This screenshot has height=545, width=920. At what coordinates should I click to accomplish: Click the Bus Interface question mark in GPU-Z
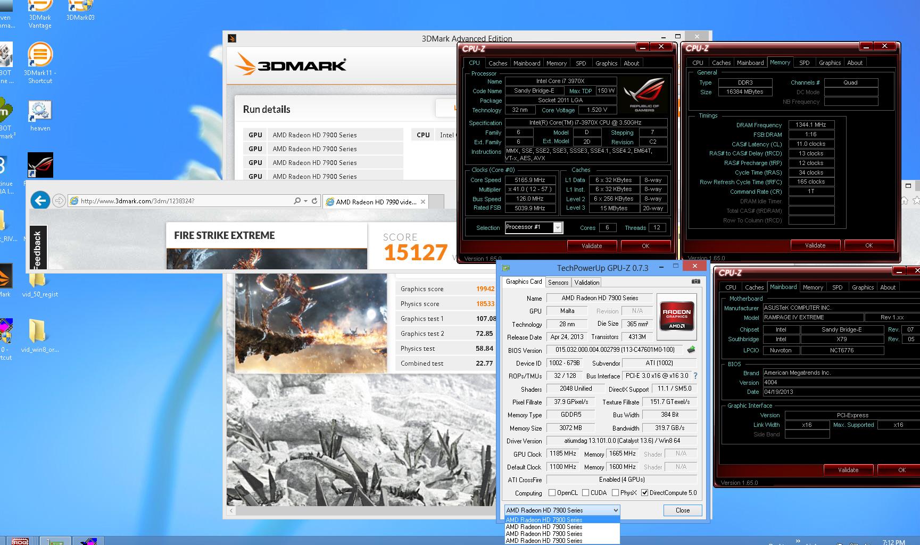click(x=695, y=376)
